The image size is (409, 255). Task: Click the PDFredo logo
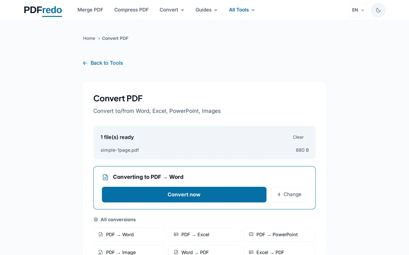[43, 10]
